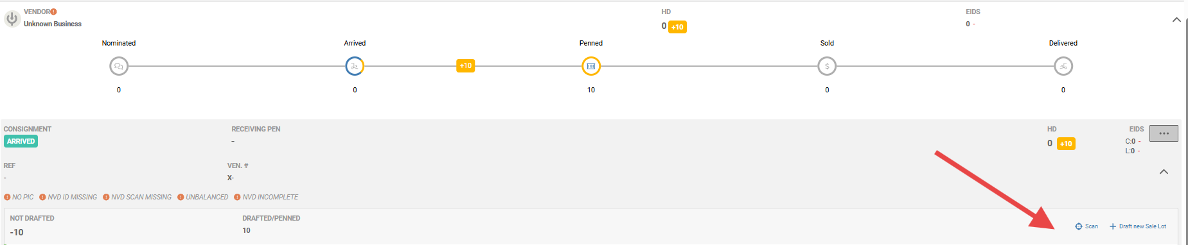1188x245 pixels.
Task: Select the Penned stage circle icon
Action: [591, 66]
